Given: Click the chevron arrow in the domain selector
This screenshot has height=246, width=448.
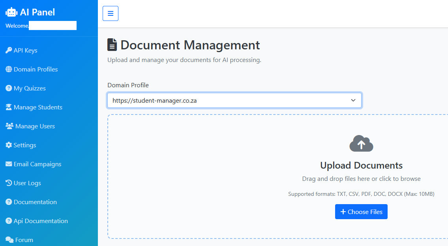Looking at the screenshot, I should [x=353, y=101].
